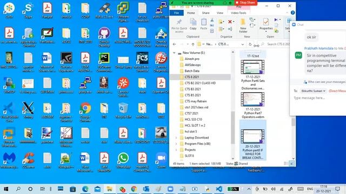346x194 pixels.
Task: Select the Python Part7 Operators.webm video
Action: point(253,106)
